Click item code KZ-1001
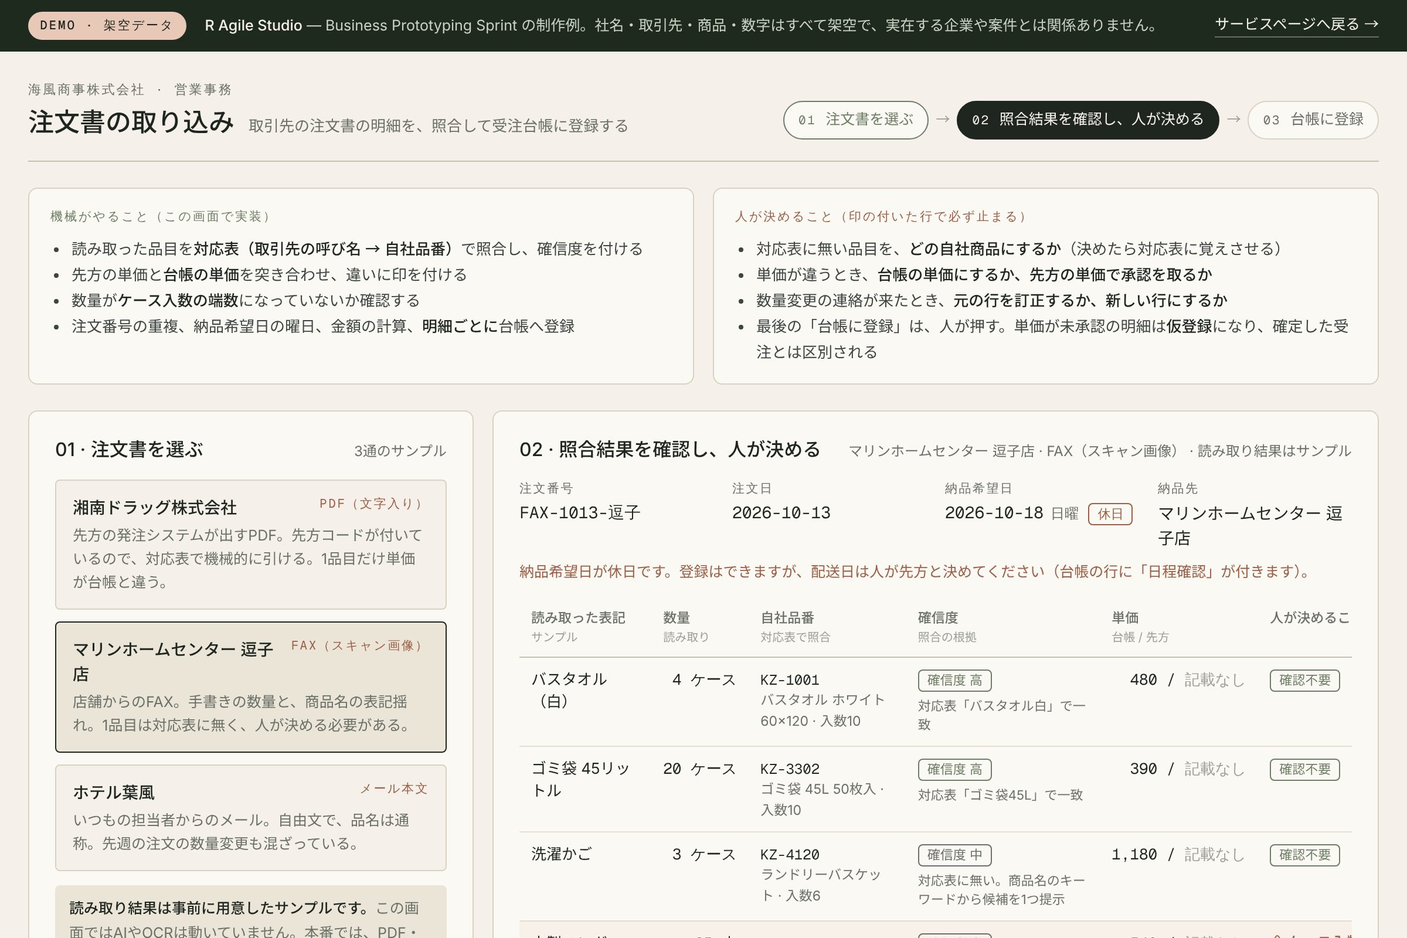Image resolution: width=1407 pixels, height=938 pixels. [x=790, y=680]
